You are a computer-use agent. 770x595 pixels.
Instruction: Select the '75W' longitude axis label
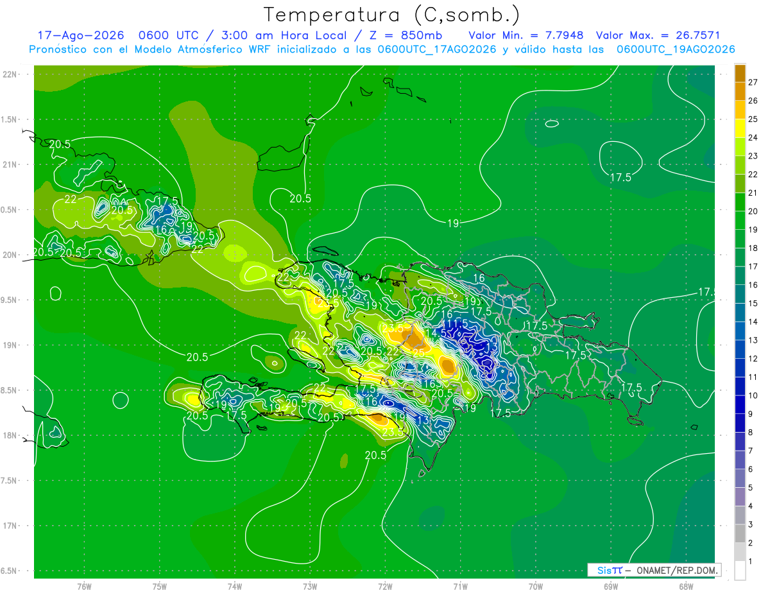(x=160, y=586)
